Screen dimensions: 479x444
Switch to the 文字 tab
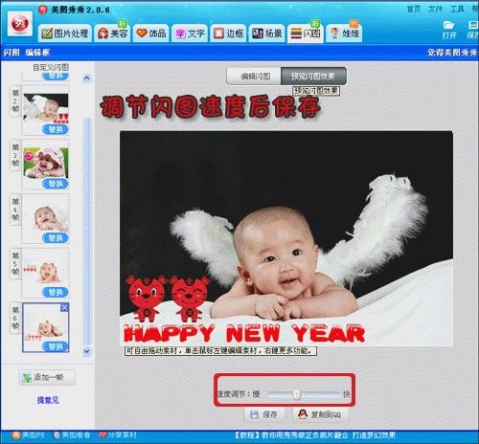point(190,33)
